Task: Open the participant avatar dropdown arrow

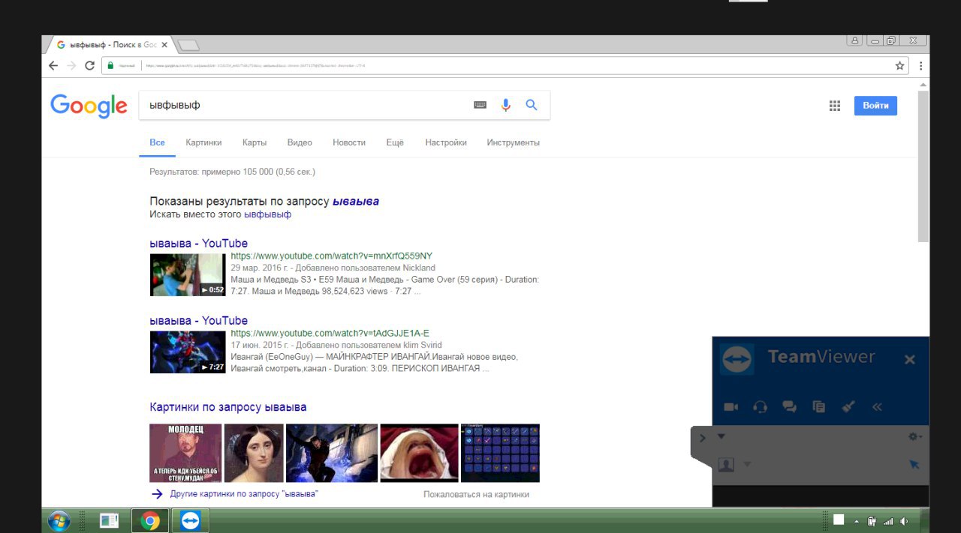Action: pyautogui.click(x=747, y=465)
